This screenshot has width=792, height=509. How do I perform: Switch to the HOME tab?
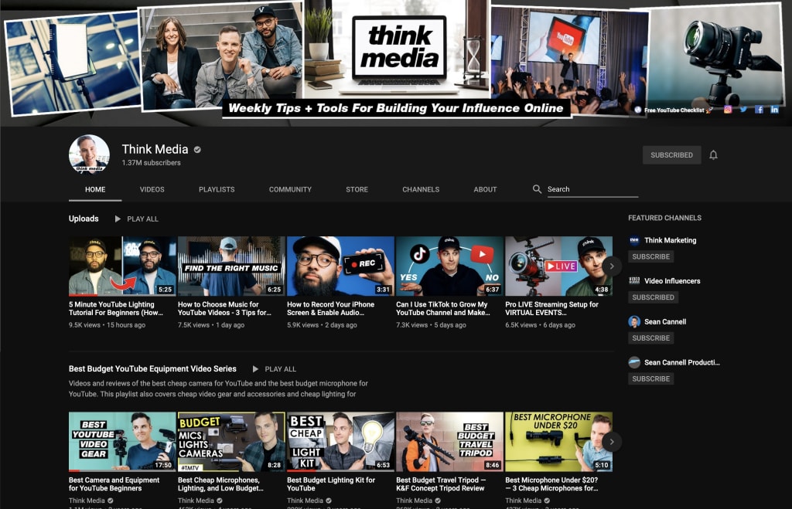95,189
